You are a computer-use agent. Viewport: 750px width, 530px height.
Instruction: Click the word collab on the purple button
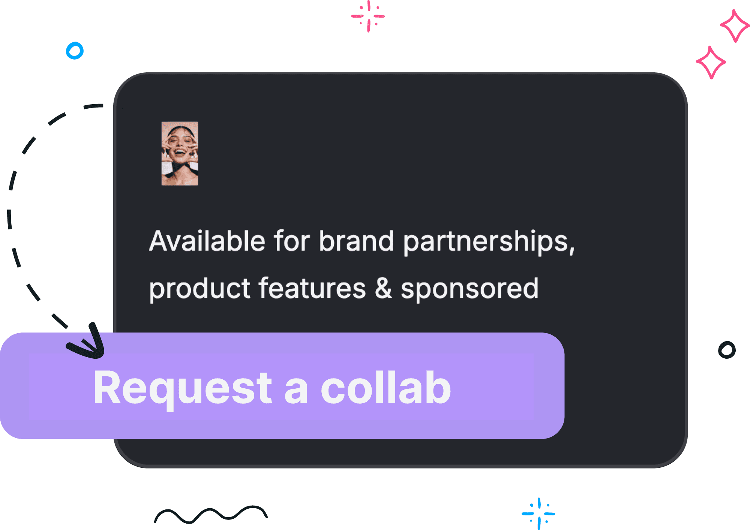click(x=386, y=388)
